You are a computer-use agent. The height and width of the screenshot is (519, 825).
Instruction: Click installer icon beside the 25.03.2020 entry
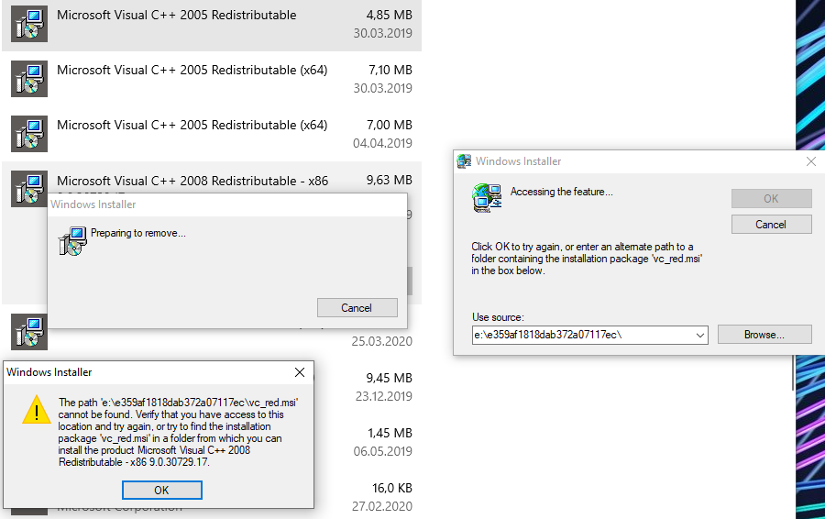point(29,332)
